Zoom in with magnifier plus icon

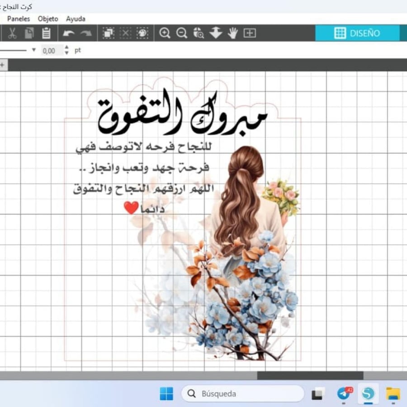pyautogui.click(x=165, y=33)
